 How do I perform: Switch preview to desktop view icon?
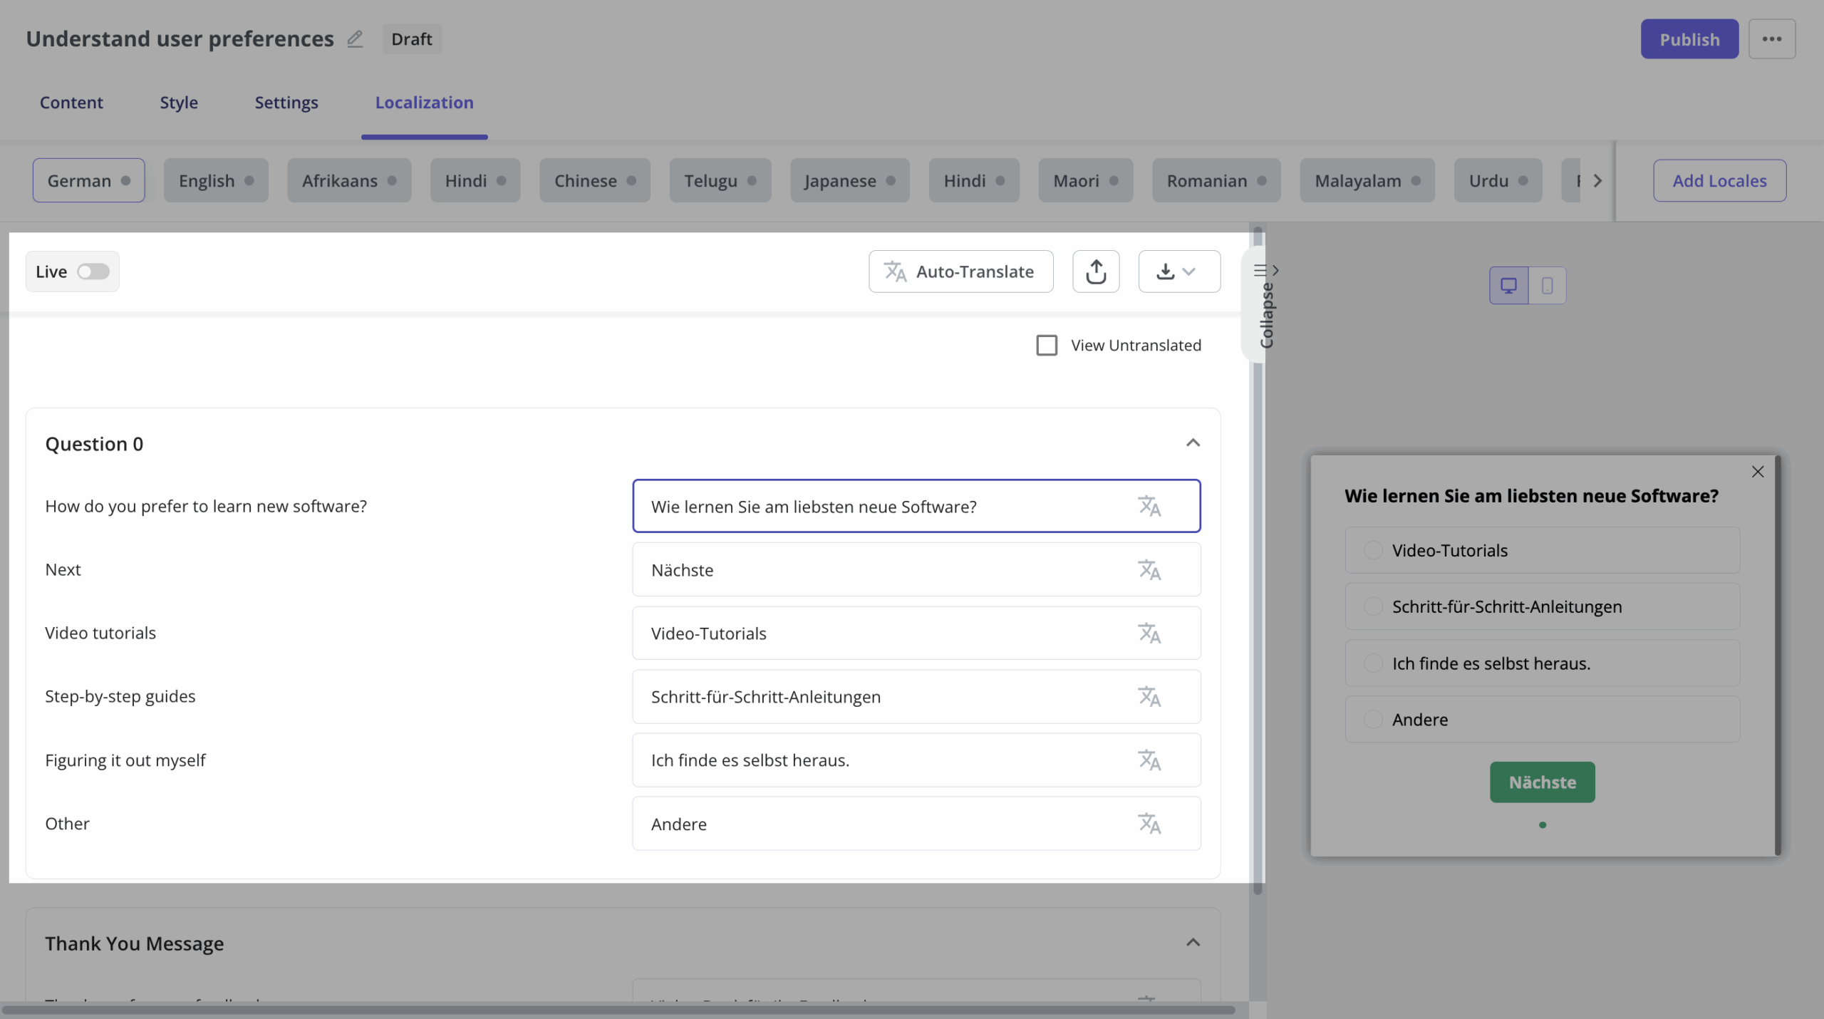tap(1510, 284)
